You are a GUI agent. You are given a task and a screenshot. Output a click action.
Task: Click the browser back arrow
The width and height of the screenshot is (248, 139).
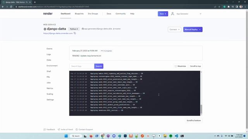tap(3, 7)
